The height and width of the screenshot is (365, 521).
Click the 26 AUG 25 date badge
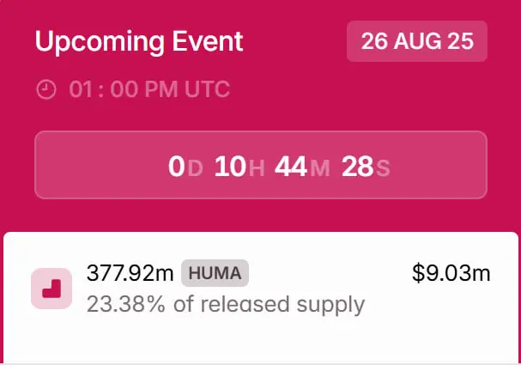tap(417, 41)
